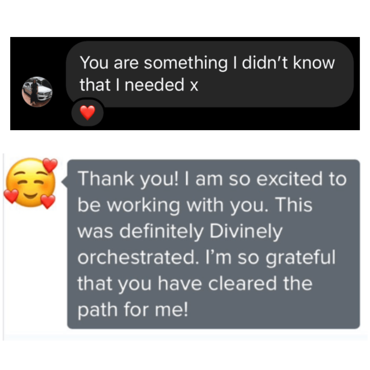Click the gray bubble's pointed tail
370x370 pixels.
64,182
